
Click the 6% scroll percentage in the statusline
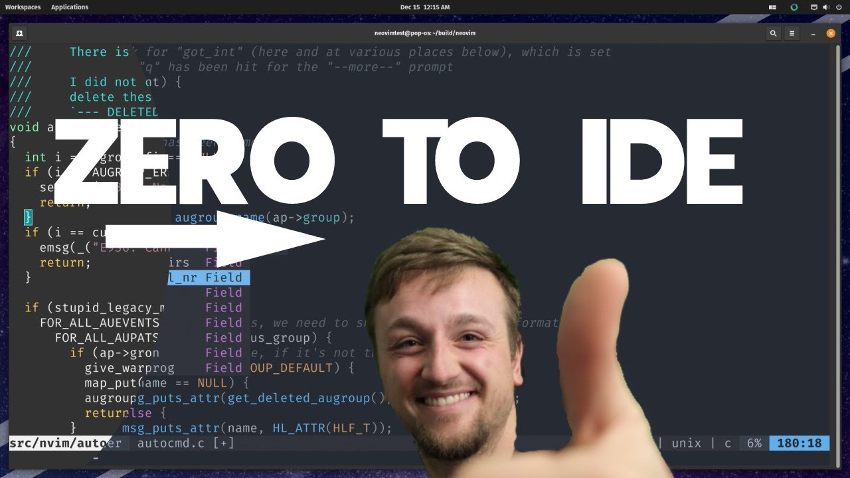point(754,443)
